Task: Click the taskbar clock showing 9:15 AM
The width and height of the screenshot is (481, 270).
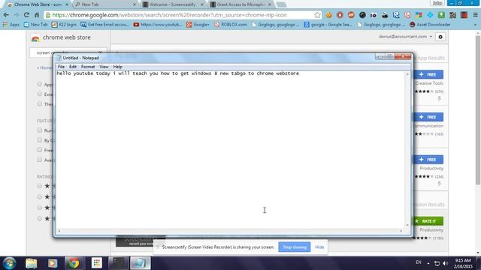Action: (463, 263)
